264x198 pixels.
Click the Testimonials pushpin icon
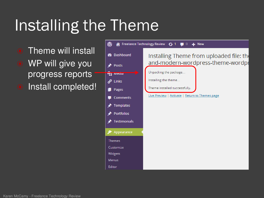point(110,121)
